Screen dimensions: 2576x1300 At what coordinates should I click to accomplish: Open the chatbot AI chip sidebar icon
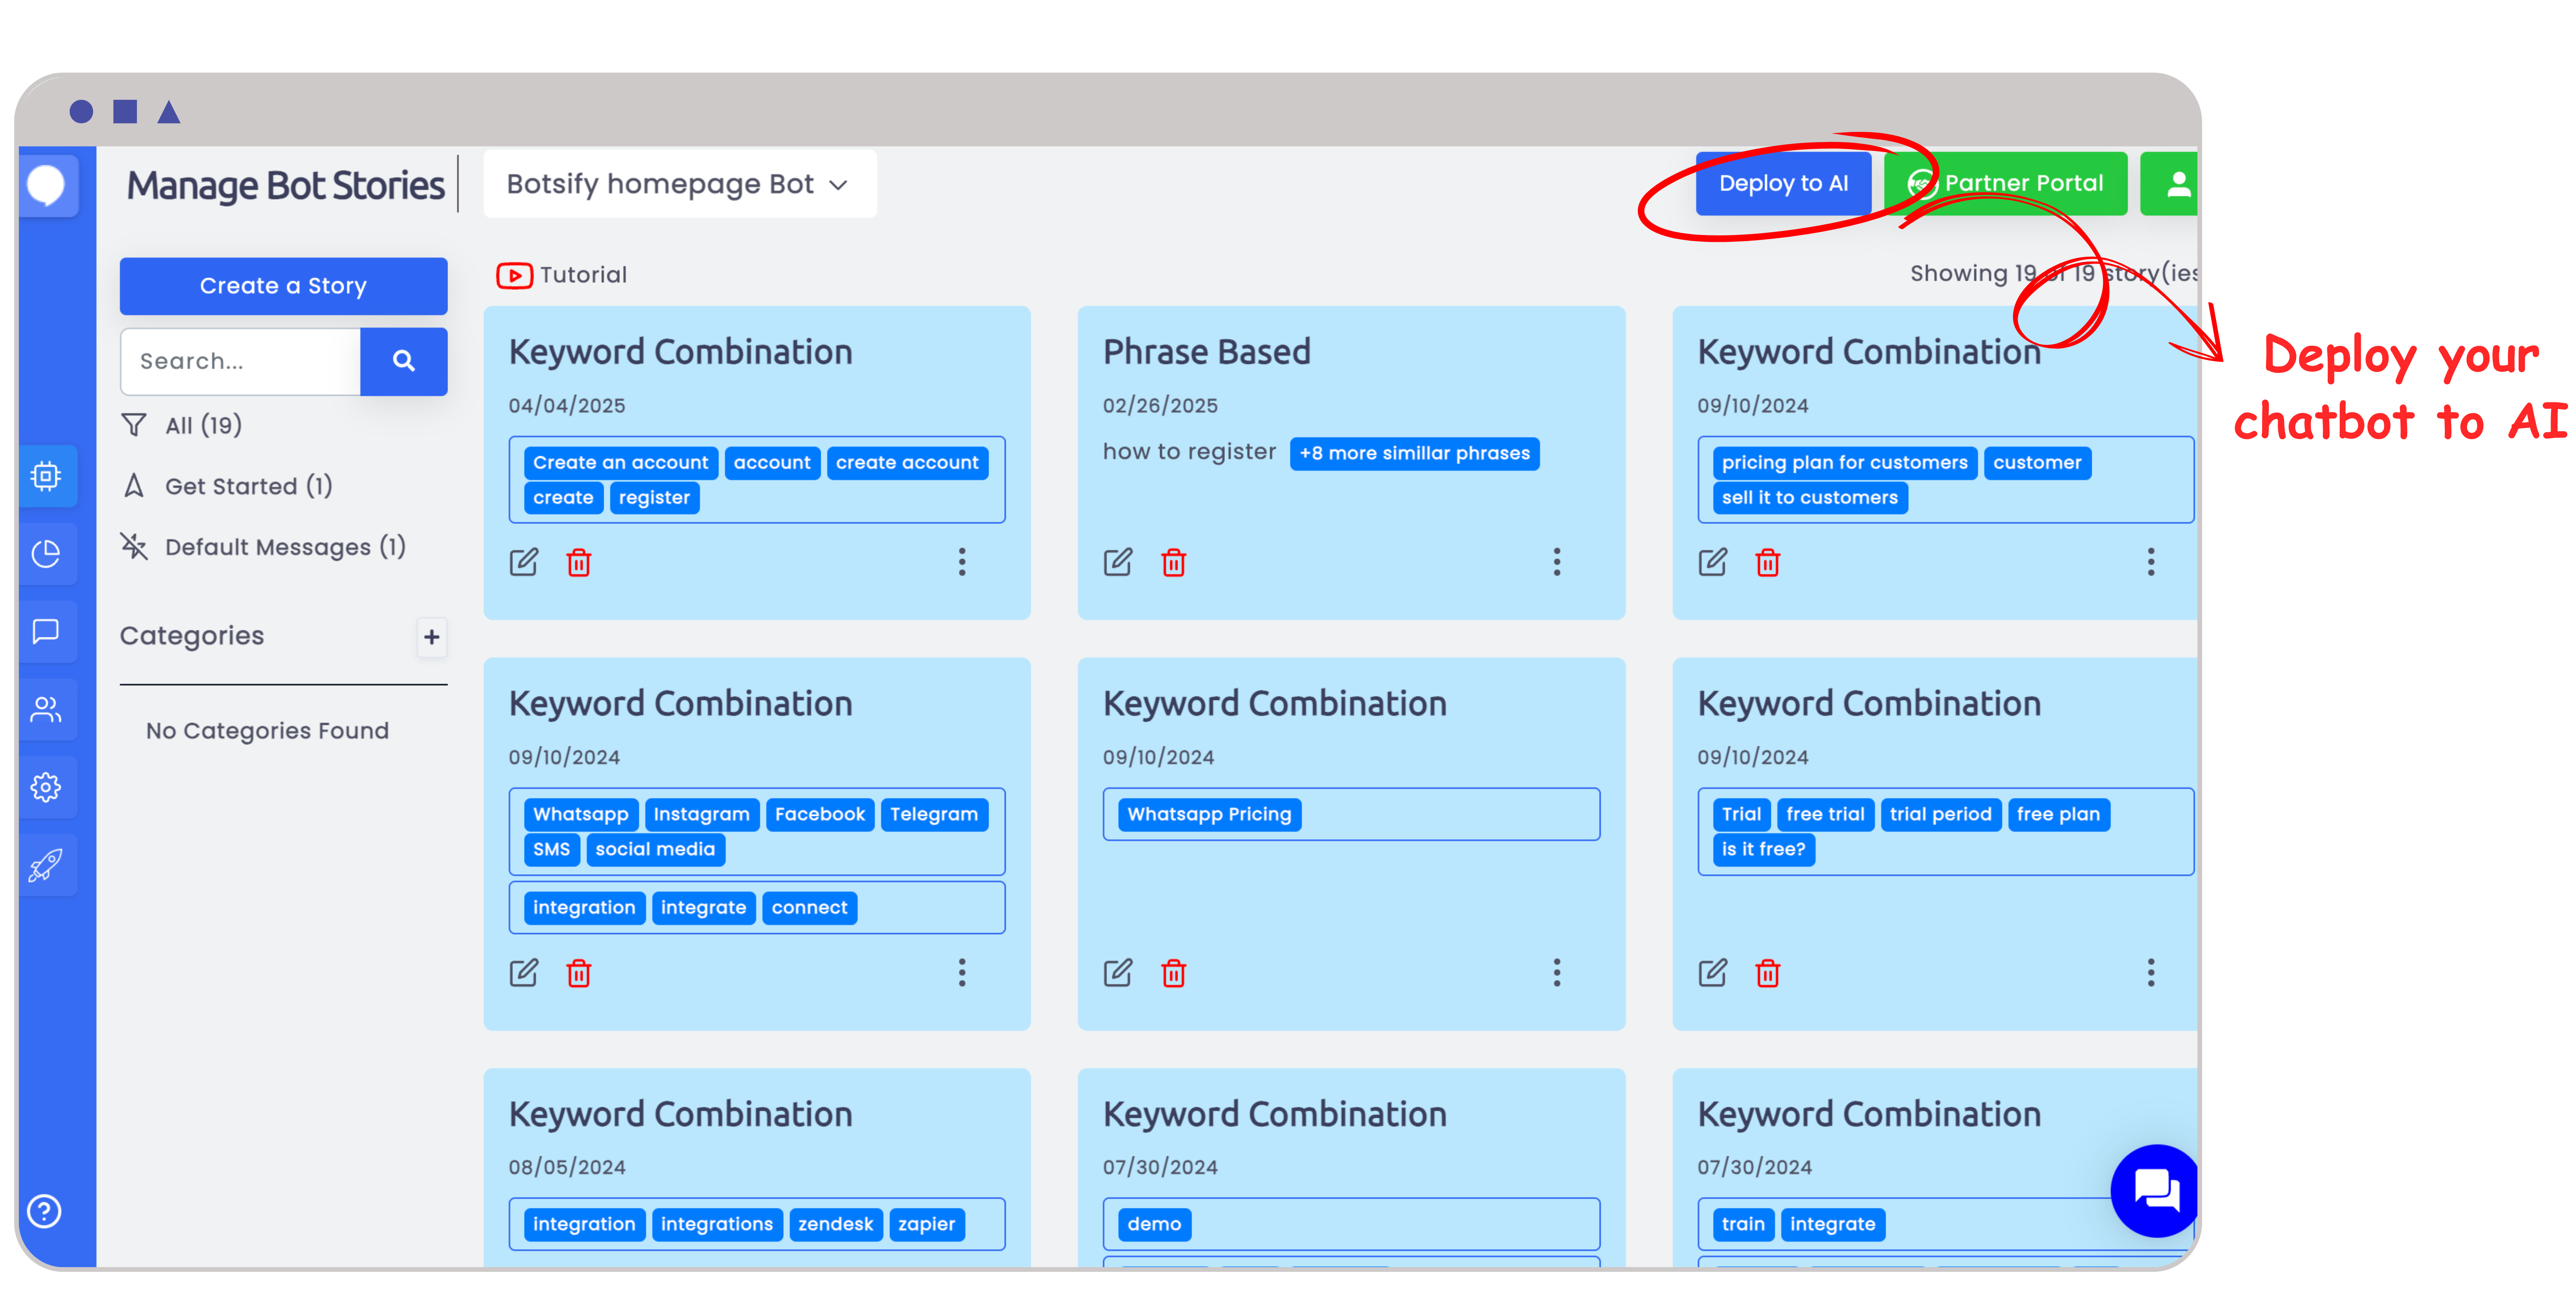pyautogui.click(x=46, y=476)
